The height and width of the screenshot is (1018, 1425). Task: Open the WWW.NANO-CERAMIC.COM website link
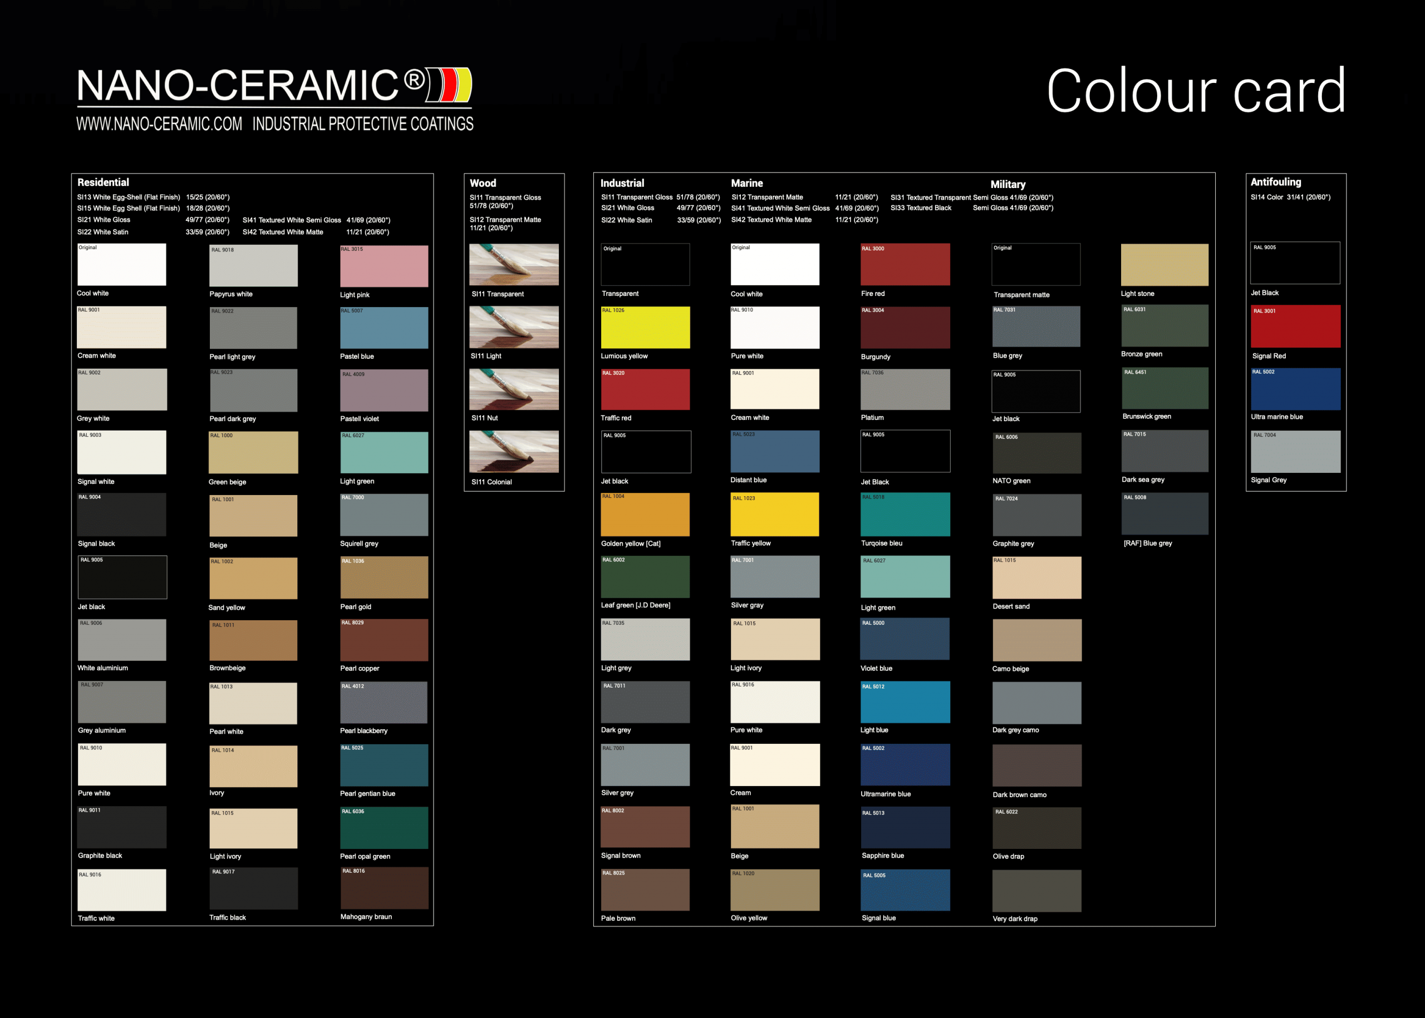point(159,123)
